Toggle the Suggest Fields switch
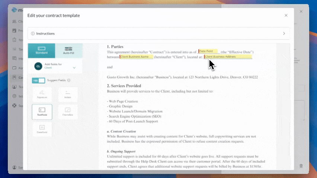Viewport: 317px width, 178px height. pos(38,80)
